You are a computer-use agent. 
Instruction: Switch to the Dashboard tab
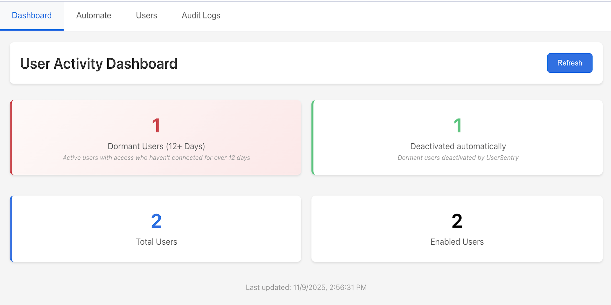(32, 16)
